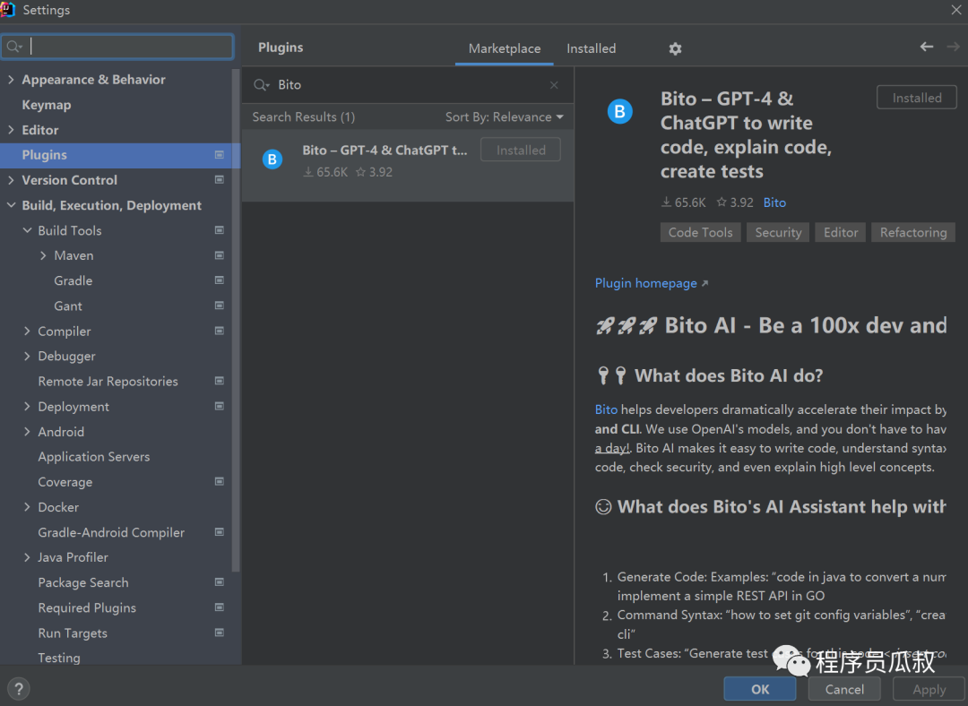Expand the Java Profiler node
Image resolution: width=968 pixels, height=706 pixels.
27,557
